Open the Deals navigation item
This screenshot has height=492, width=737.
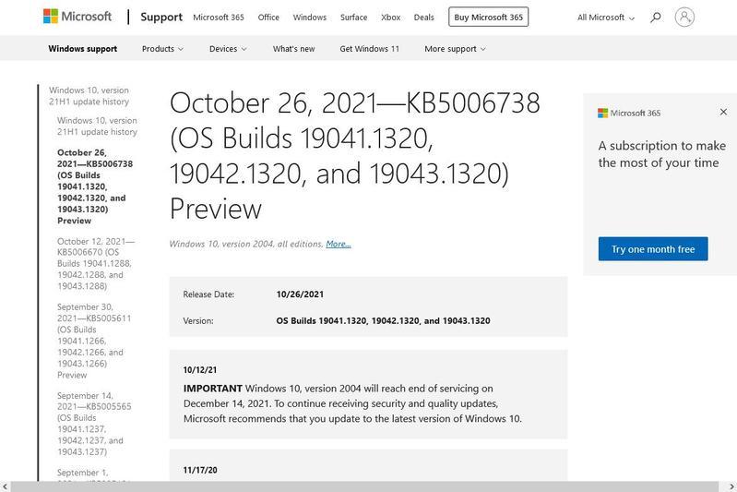click(423, 18)
